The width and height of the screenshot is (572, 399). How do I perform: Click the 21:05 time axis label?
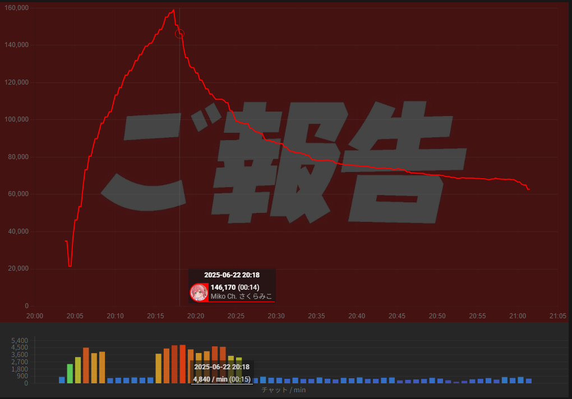click(558, 316)
